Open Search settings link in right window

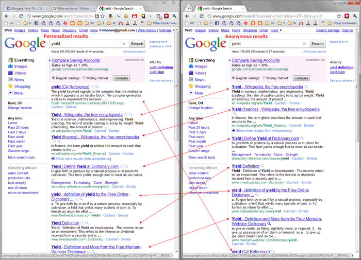click(327, 30)
